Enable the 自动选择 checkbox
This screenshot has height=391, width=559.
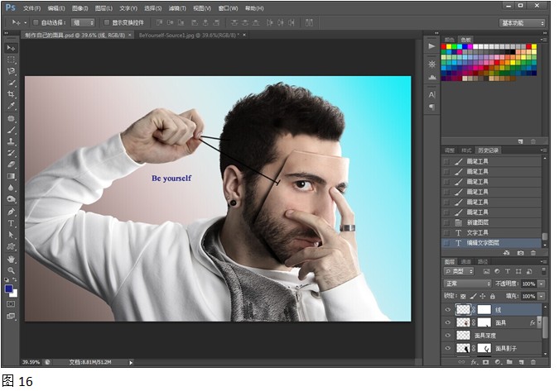(x=36, y=22)
